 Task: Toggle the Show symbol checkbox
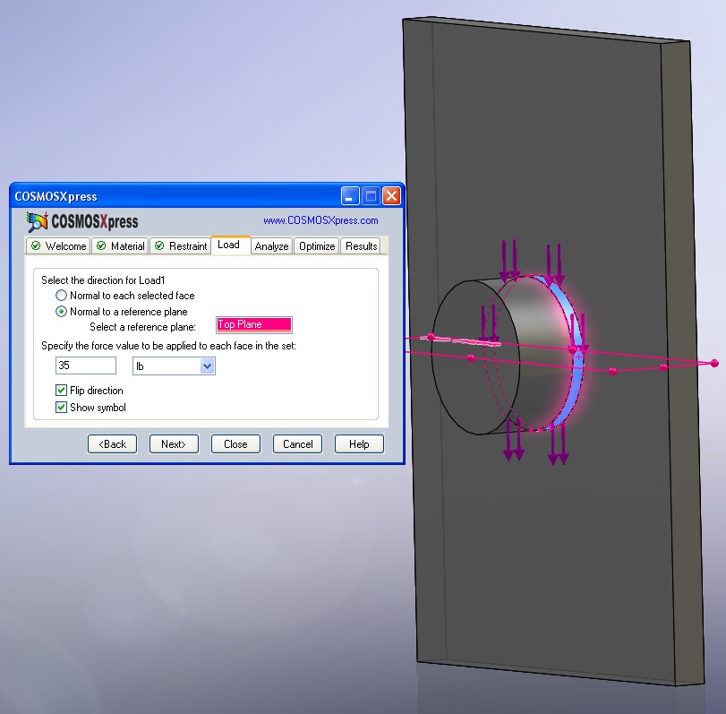[61, 408]
